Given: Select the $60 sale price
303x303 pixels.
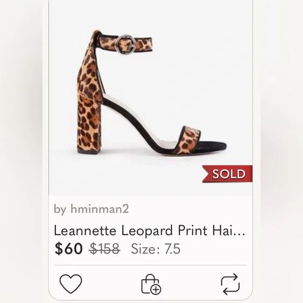Looking at the screenshot, I should [68, 249].
